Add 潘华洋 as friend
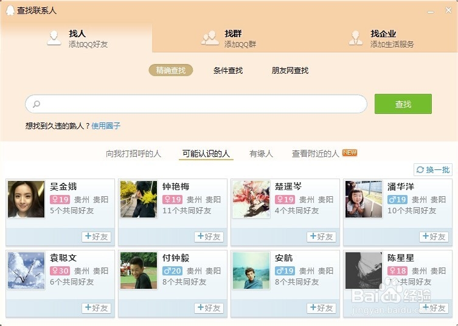The width and height of the screenshot is (458, 326). pyautogui.click(x=434, y=237)
